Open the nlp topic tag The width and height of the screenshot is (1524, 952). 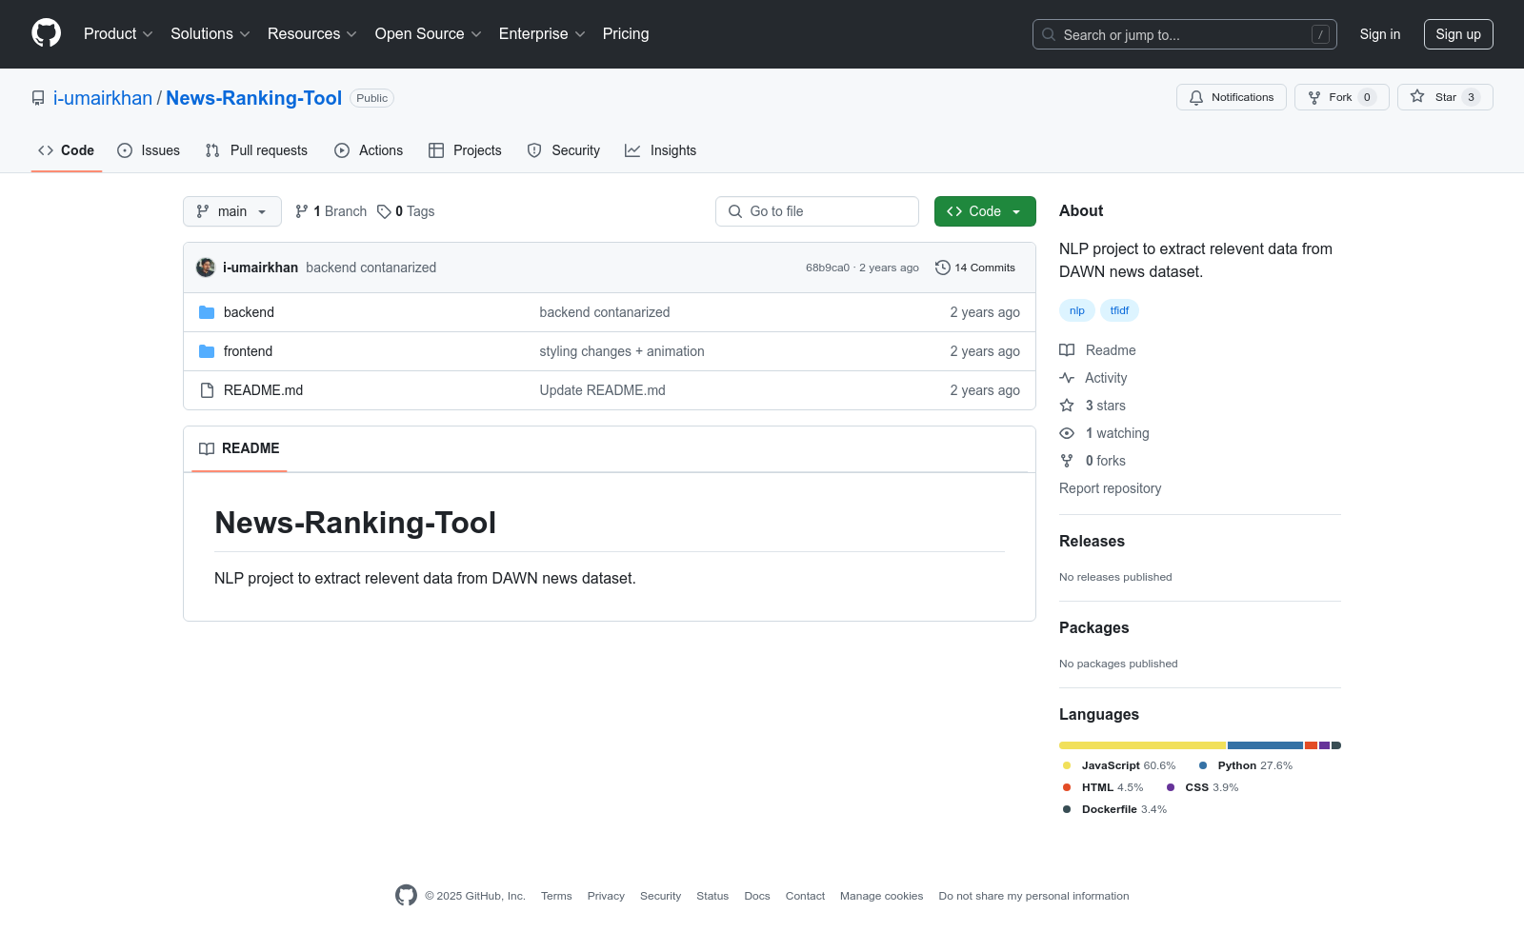click(x=1077, y=310)
